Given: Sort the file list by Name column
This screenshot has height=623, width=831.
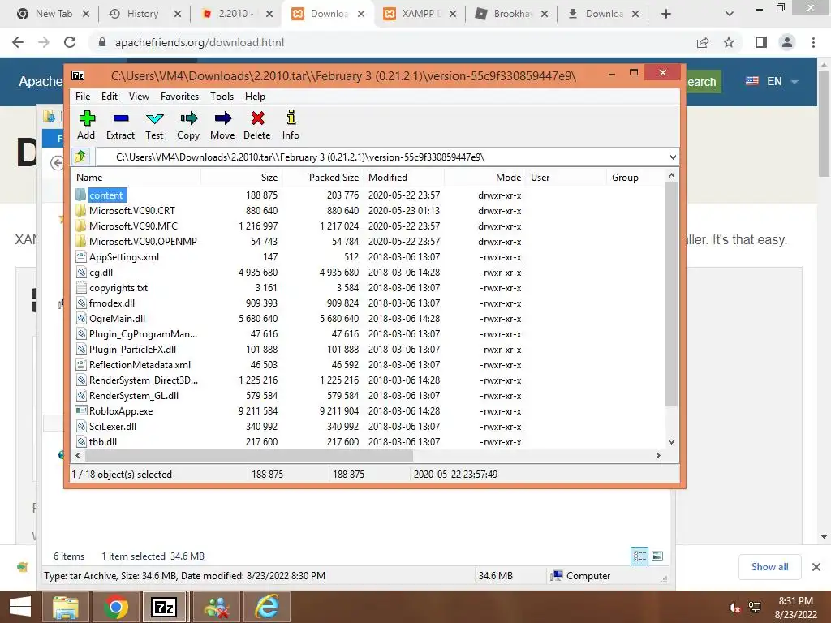Looking at the screenshot, I should 136,178.
